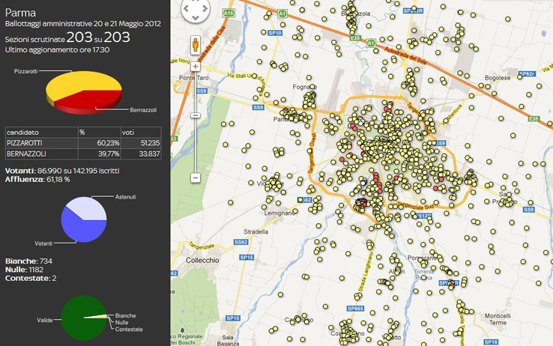Click the 'Bianche: 734' line
Screen dimensions: 553x346
coord(28,261)
